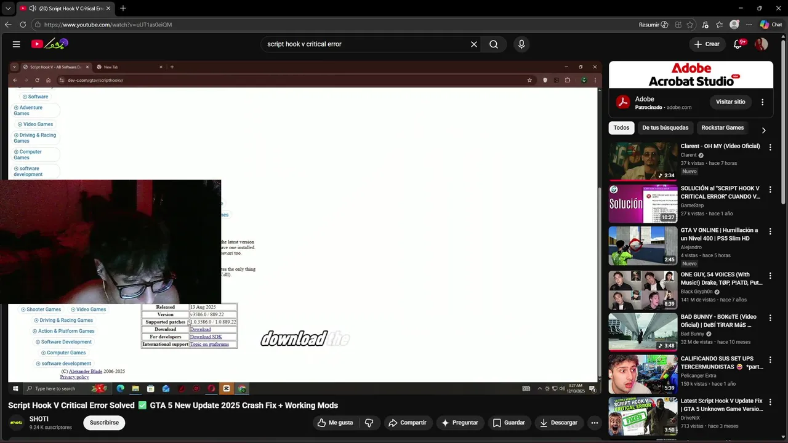Open the Clarent OH MY video thumbnail
788x443 pixels.
643,161
